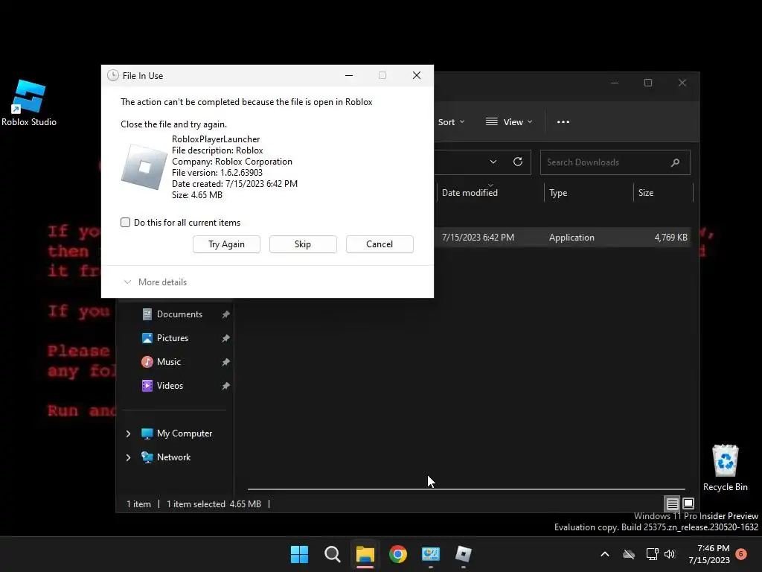Close the File In Use dialog

pos(417,75)
